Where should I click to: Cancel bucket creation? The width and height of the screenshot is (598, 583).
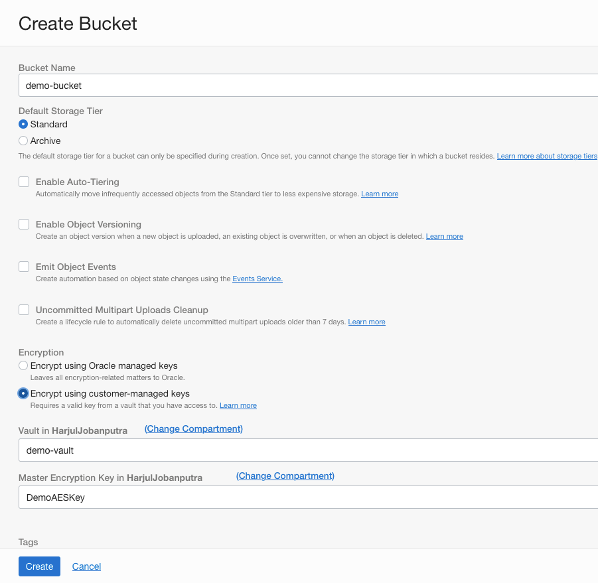click(x=86, y=566)
